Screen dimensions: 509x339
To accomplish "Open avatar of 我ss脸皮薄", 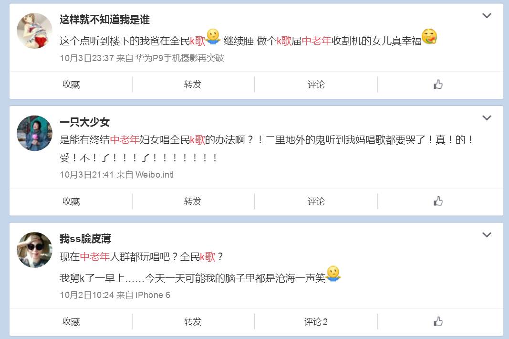I will tap(34, 250).
